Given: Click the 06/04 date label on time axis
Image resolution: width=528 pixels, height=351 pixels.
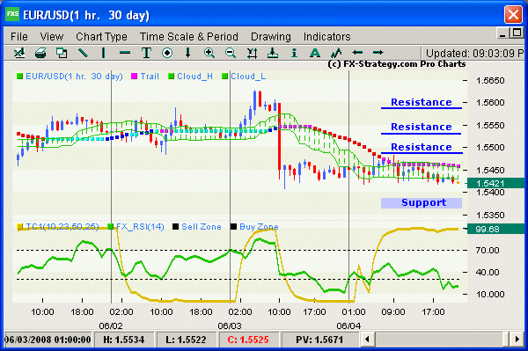Looking at the screenshot, I should (x=348, y=325).
